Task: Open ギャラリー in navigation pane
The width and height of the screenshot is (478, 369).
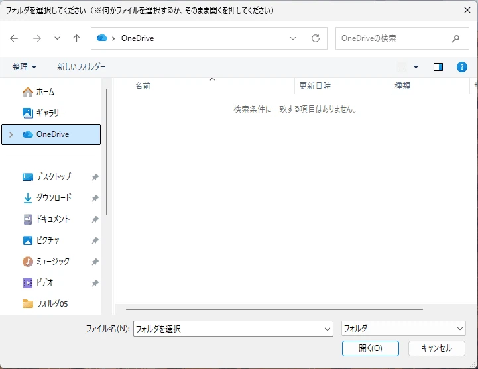Action: pos(43,113)
